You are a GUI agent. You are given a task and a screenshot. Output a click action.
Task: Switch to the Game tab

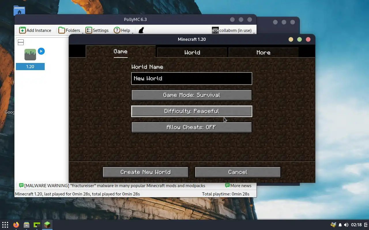121,52
